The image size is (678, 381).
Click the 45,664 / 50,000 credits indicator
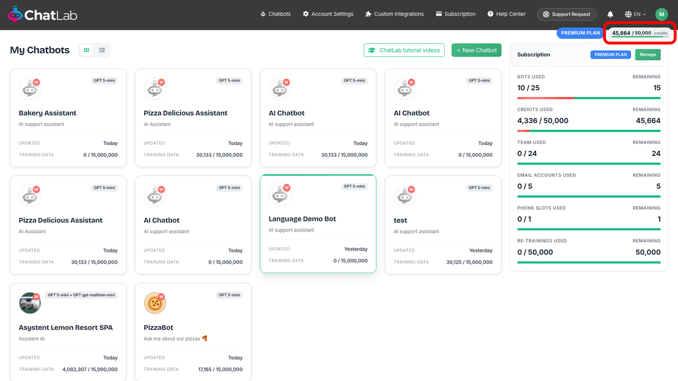click(x=640, y=33)
